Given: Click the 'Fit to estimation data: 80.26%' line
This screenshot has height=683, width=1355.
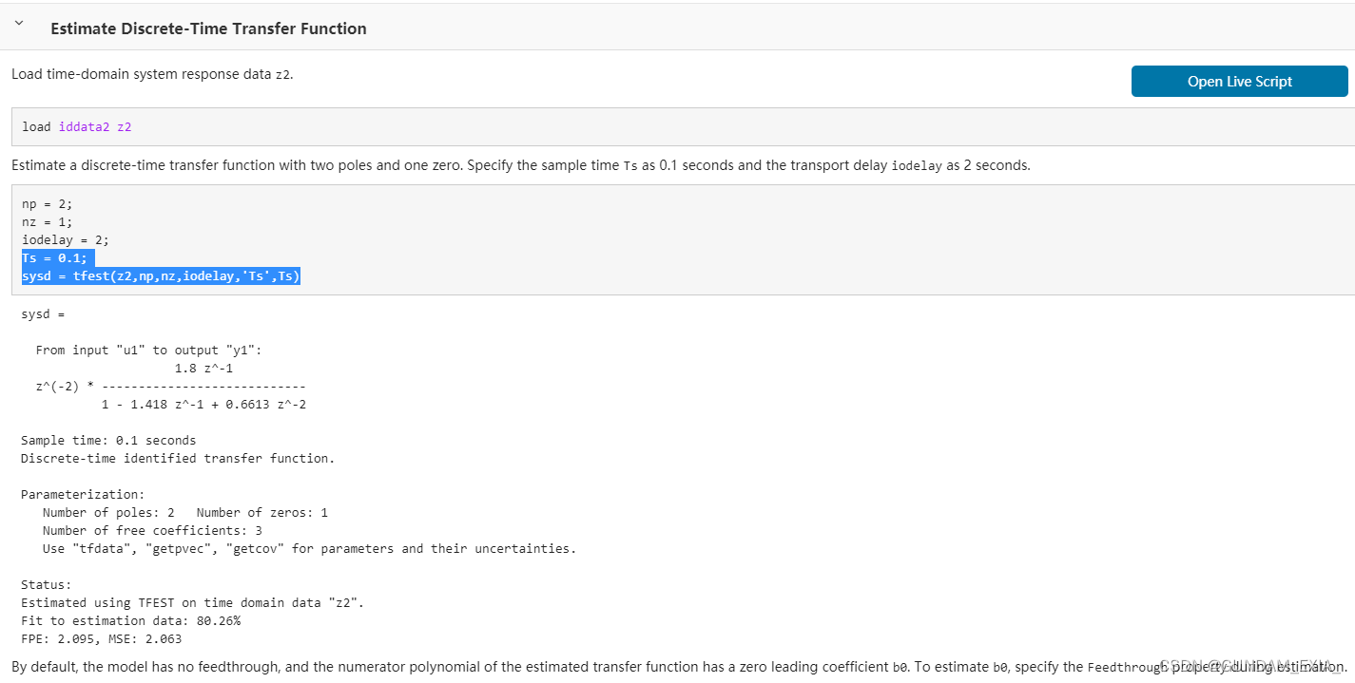Looking at the screenshot, I should pyautogui.click(x=130, y=621).
